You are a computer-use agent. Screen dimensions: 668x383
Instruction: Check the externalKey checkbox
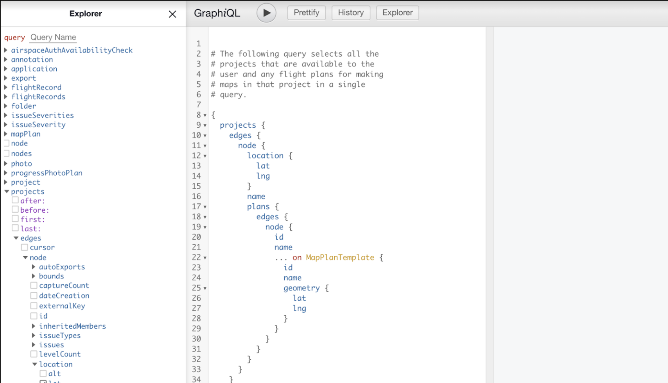tap(34, 306)
